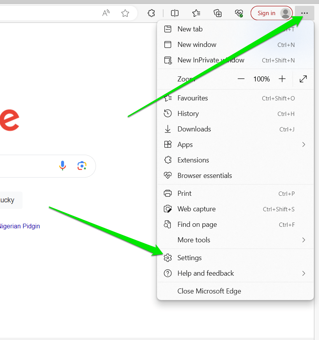
Task: Open Favourites from the menu
Action: click(235, 98)
